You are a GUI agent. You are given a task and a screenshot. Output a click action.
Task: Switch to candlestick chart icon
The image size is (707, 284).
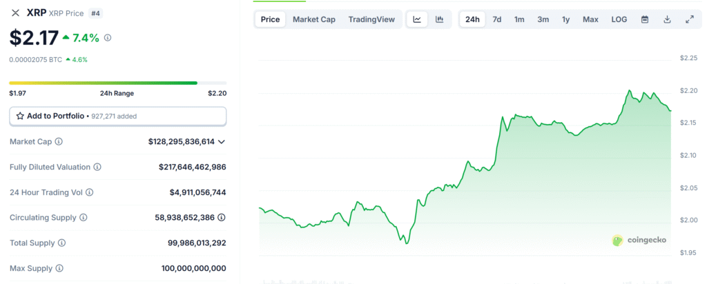point(439,19)
